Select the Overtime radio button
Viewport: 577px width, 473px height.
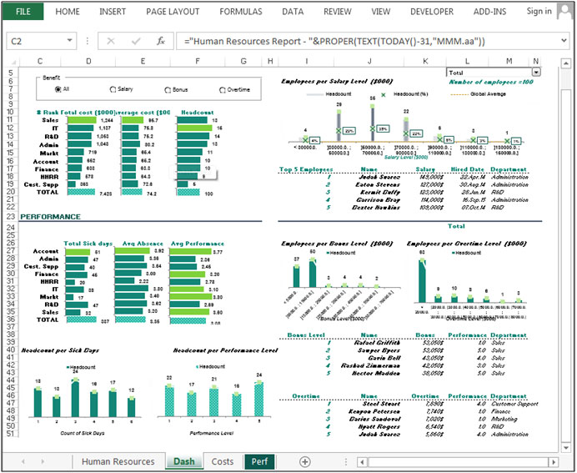coord(223,90)
